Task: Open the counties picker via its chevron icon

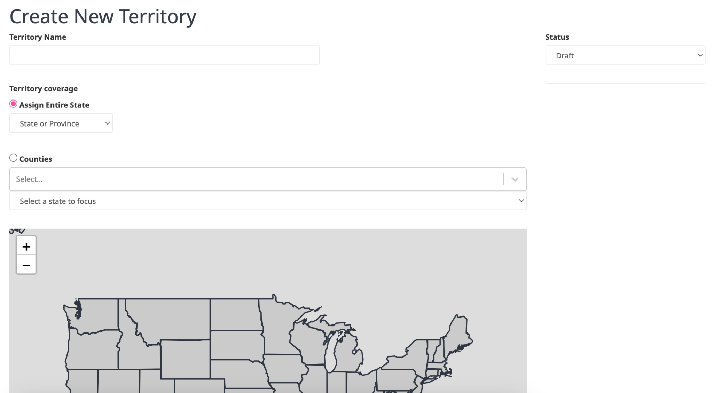Action: pyautogui.click(x=515, y=179)
